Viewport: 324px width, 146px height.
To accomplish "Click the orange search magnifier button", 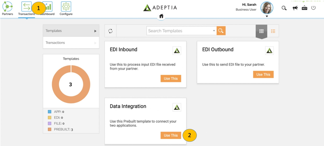I will tap(221, 31).
